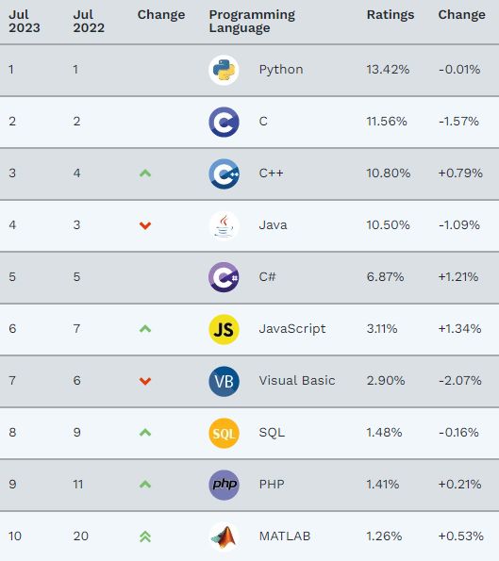Click the Ratings column header
Viewport: 499px width, 561px height.
[x=391, y=15]
